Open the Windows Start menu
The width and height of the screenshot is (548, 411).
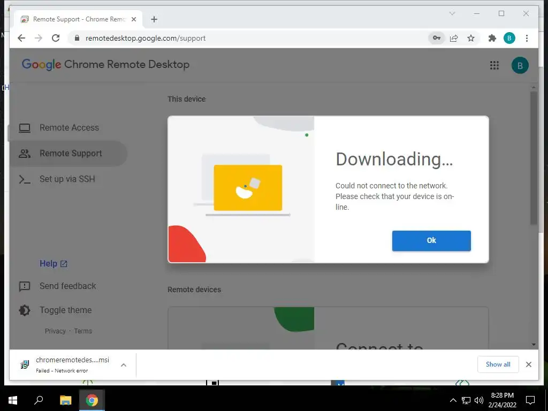click(x=13, y=400)
